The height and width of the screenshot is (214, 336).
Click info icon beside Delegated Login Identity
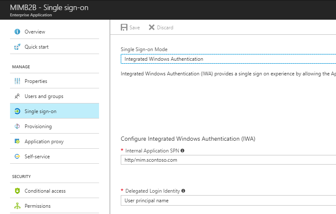pyautogui.click(x=183, y=191)
